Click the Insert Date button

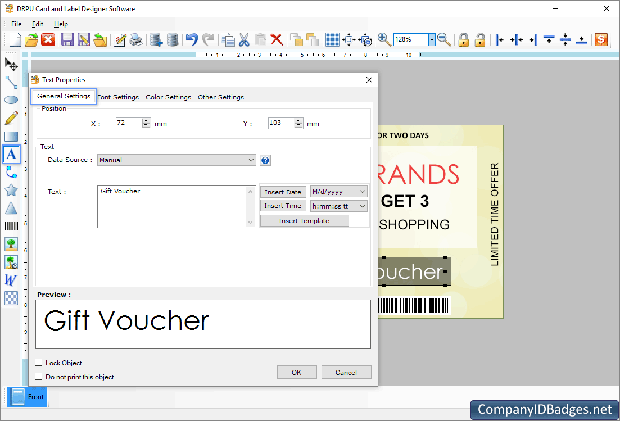click(x=283, y=192)
